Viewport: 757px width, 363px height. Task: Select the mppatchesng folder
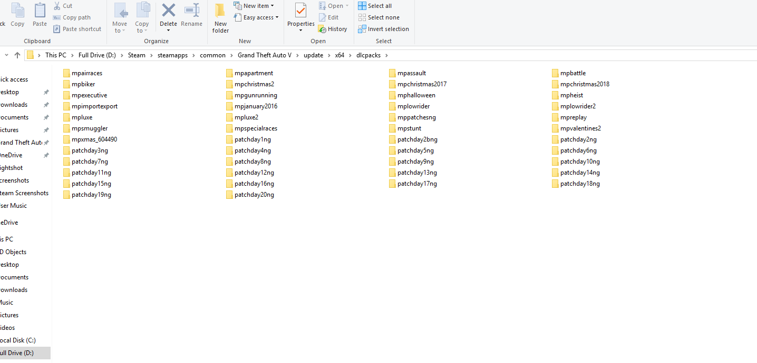pyautogui.click(x=412, y=117)
